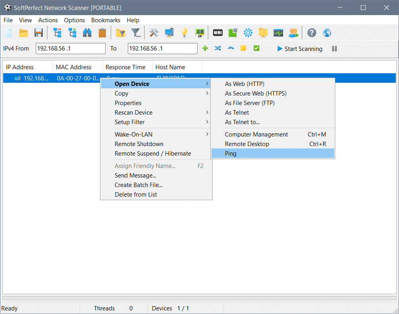The height and width of the screenshot is (314, 399).
Task: Open the File menu
Action: (x=8, y=20)
